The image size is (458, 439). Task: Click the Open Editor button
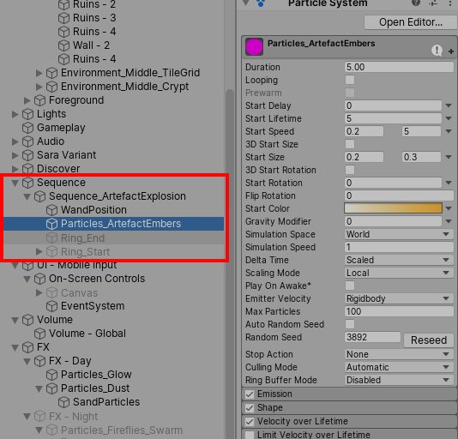[x=410, y=22]
